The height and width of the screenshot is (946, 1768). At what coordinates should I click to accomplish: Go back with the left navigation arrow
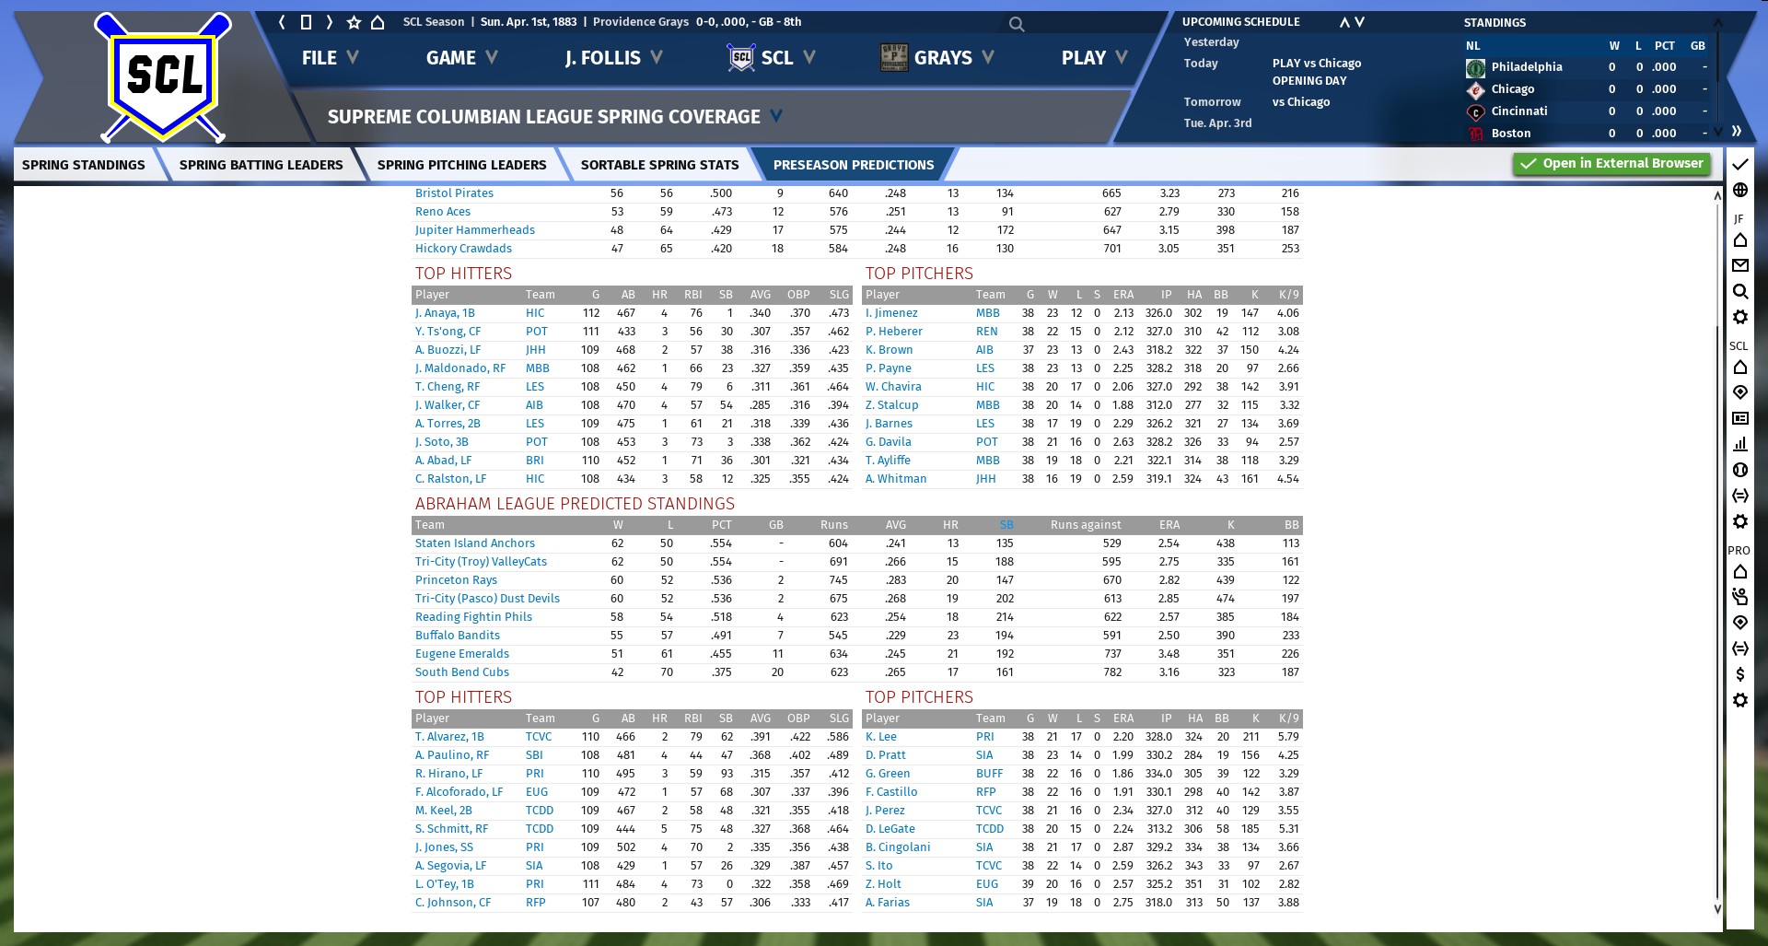283,22
